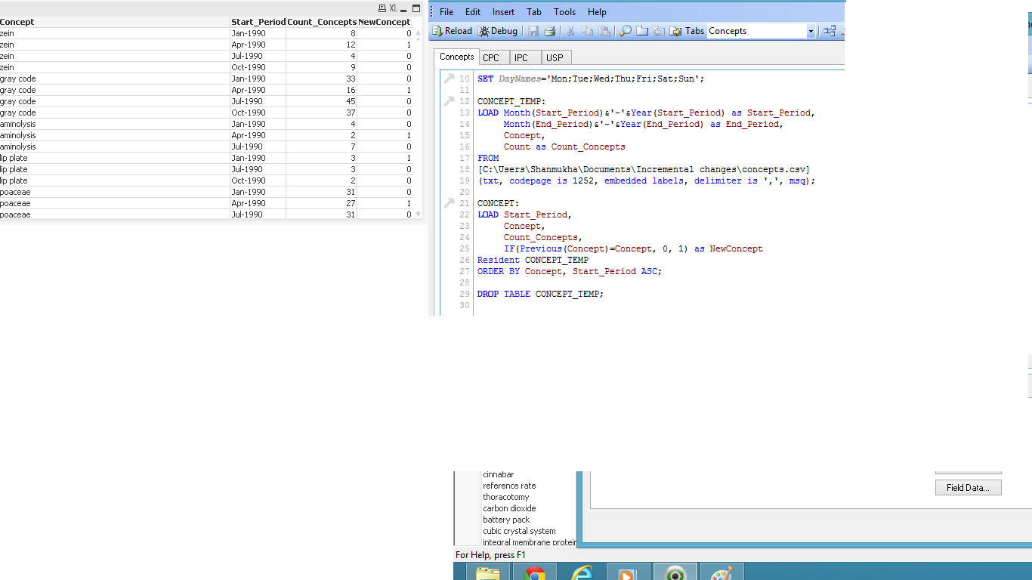Open the Table Viewer icon
Image resolution: width=1032 pixels, height=580 pixels.
click(x=830, y=31)
